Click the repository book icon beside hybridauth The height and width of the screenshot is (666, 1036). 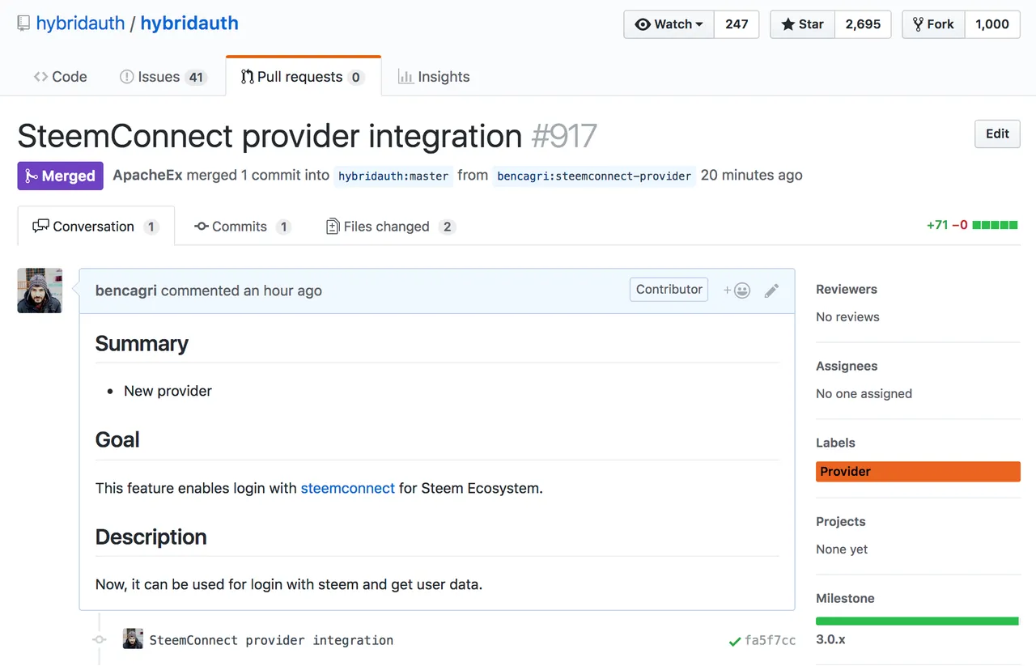pos(23,23)
